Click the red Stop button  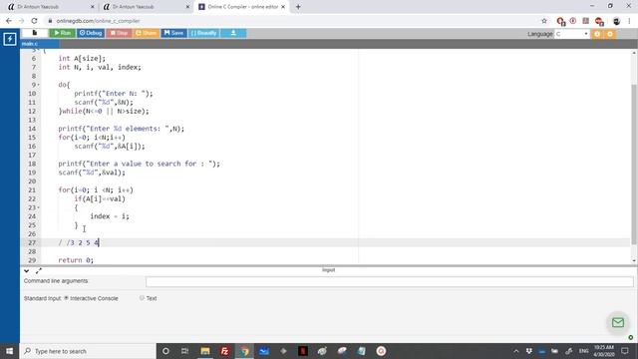[120, 33]
